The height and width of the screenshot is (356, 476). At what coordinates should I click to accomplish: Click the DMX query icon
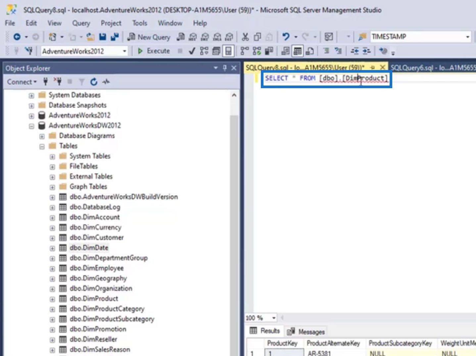pyautogui.click(x=205, y=37)
